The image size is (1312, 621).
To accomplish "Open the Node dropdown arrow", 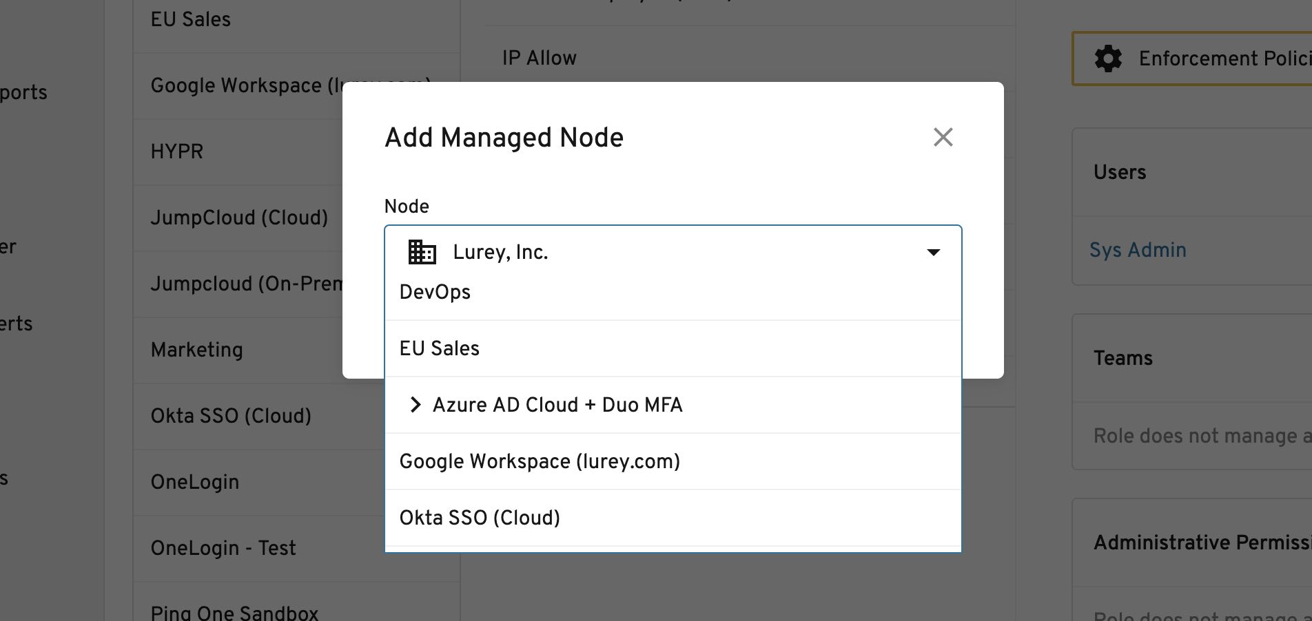I will click(x=933, y=252).
